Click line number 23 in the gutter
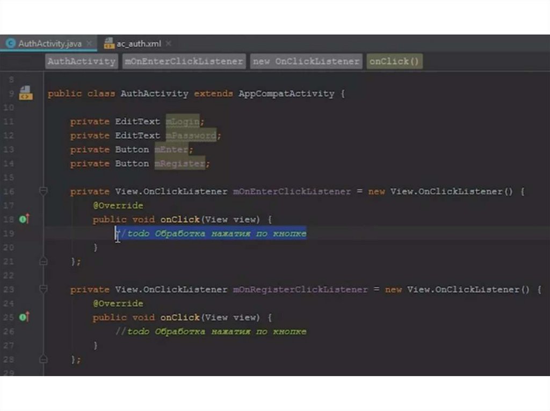The width and height of the screenshot is (550, 411). (x=9, y=289)
